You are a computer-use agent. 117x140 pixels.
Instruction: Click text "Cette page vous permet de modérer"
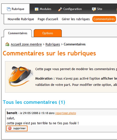(62, 69)
